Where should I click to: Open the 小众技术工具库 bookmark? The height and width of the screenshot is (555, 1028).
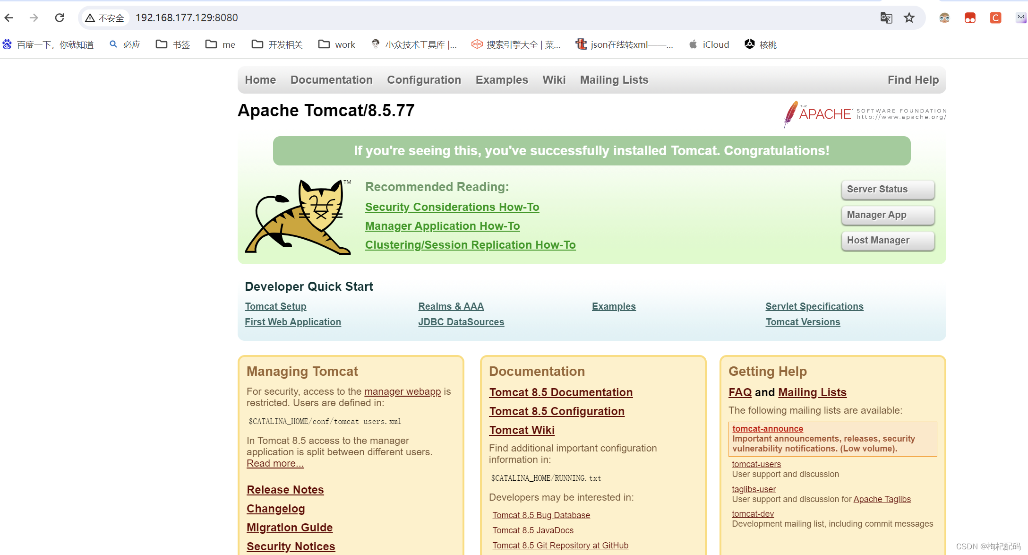click(x=414, y=44)
